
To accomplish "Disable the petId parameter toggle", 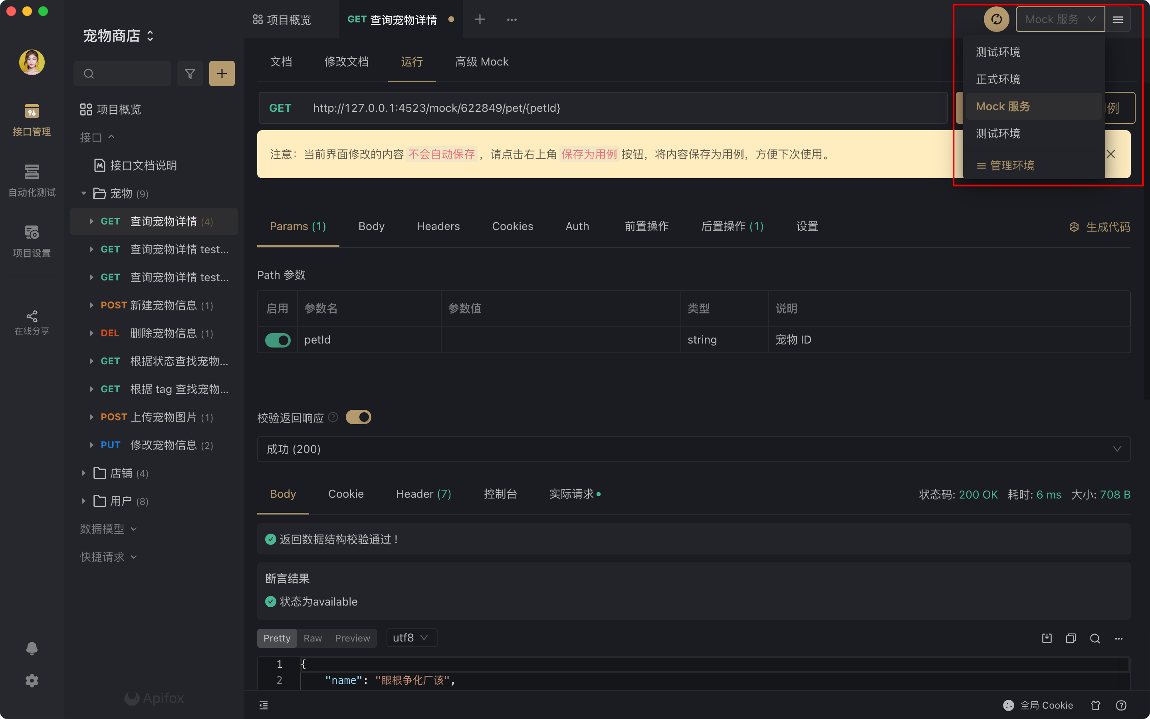I will pos(278,340).
